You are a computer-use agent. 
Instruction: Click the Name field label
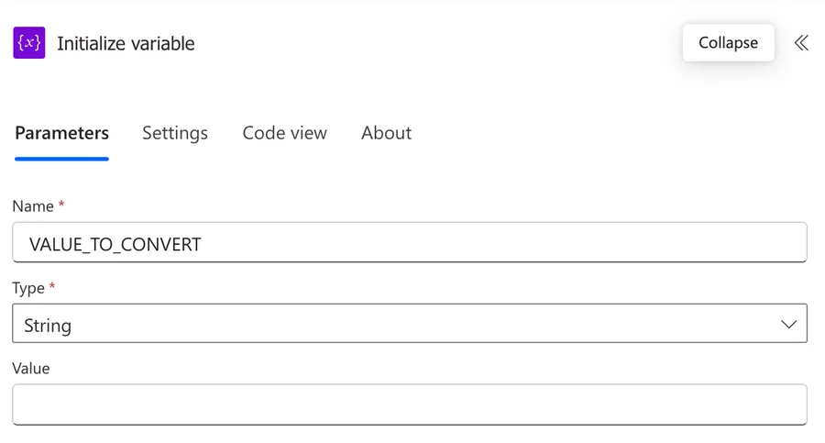click(33, 207)
